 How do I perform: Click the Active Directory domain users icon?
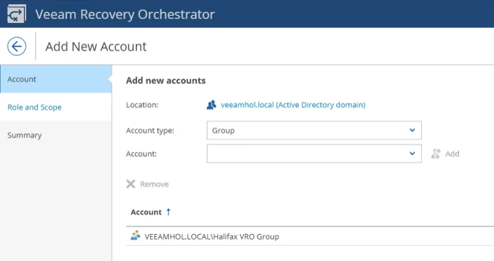click(212, 105)
